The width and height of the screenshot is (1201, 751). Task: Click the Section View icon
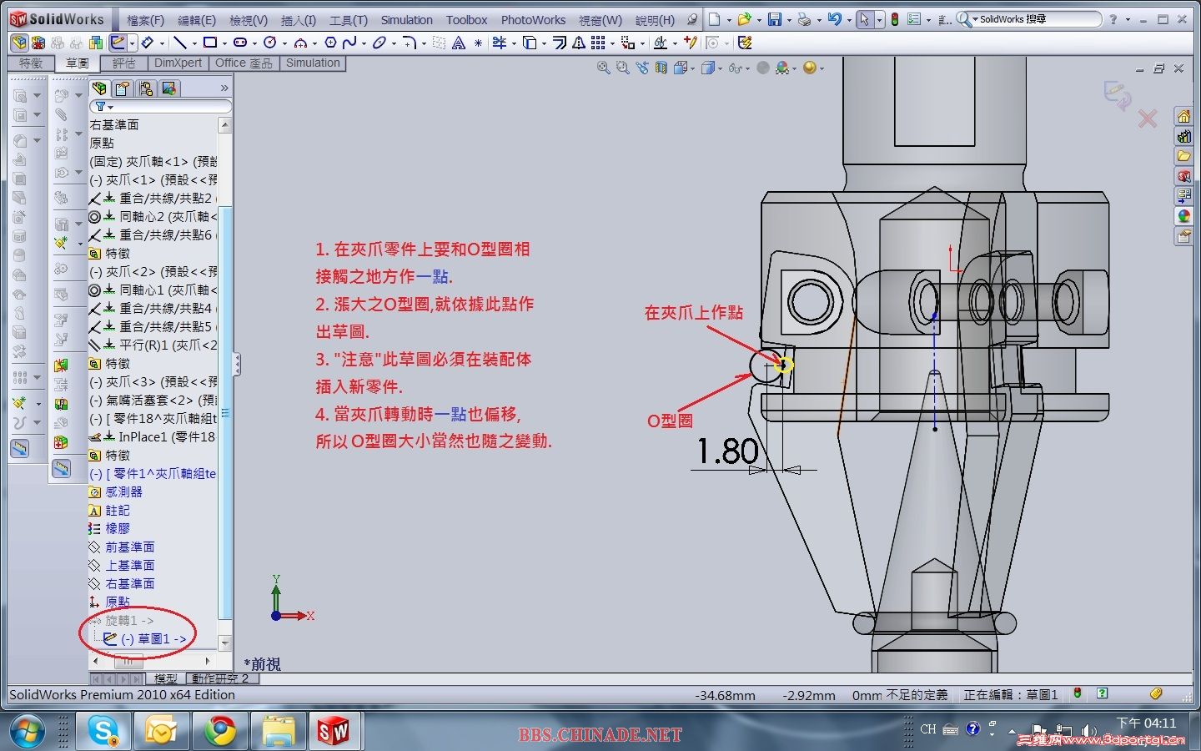(661, 68)
